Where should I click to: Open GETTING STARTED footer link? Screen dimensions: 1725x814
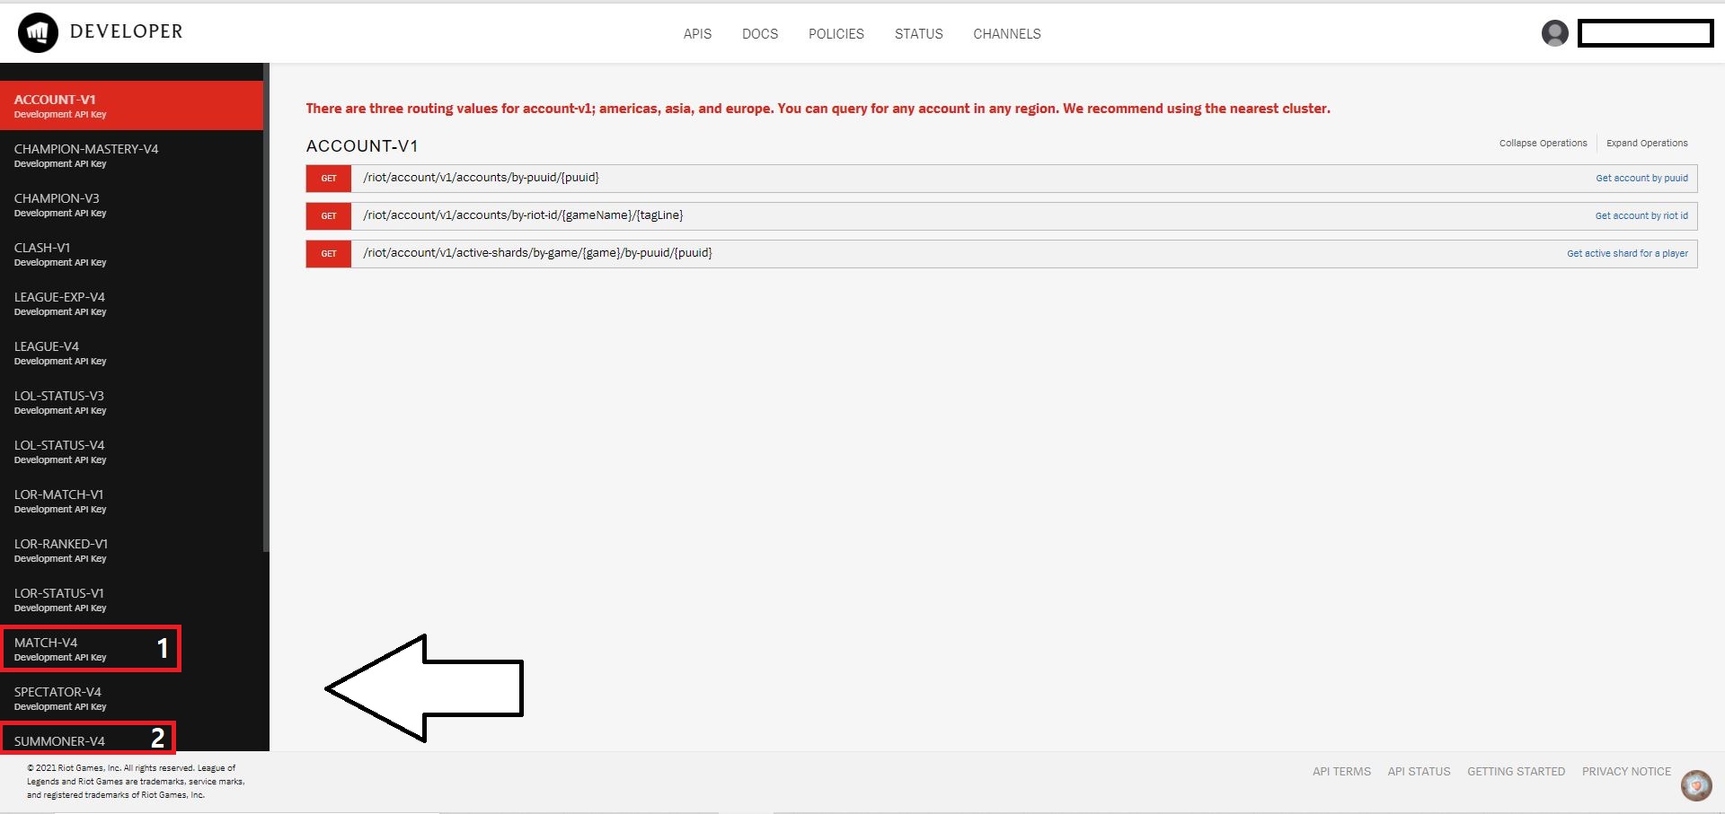point(1516,772)
